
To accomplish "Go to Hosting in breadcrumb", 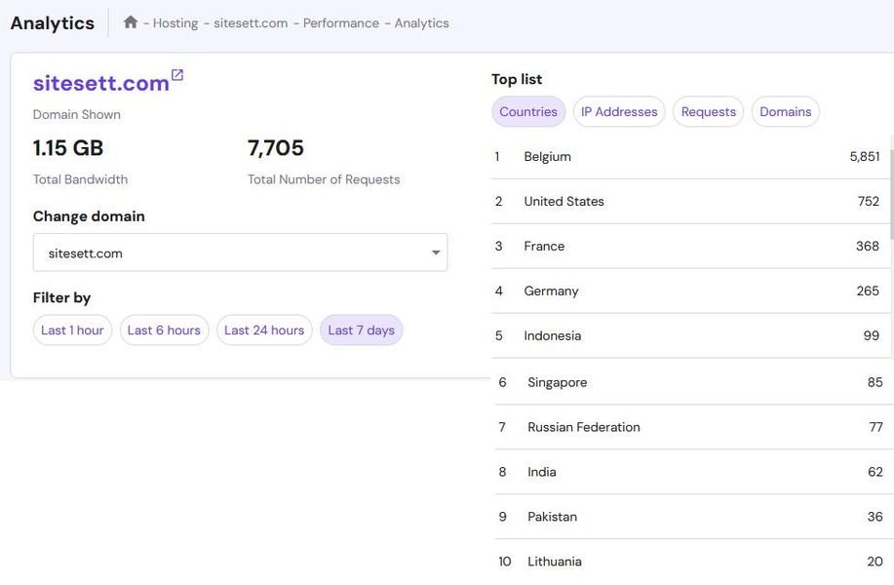I will [x=175, y=23].
